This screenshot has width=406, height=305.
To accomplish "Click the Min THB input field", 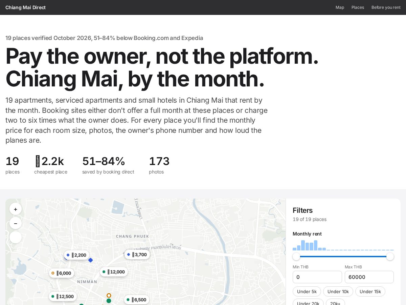I will point(317,277).
